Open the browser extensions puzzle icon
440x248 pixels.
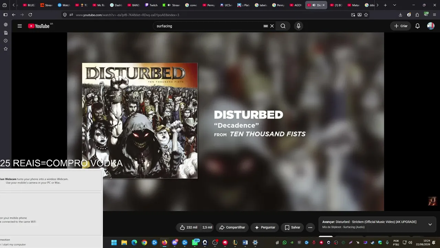pos(417,15)
